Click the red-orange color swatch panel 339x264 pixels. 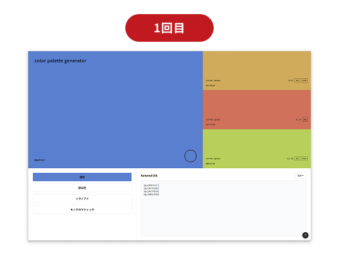(257, 110)
